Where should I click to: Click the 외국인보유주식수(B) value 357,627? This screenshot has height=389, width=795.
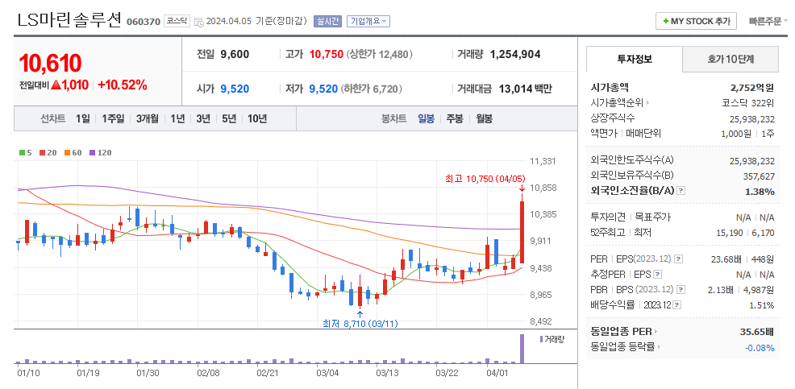pyautogui.click(x=759, y=176)
